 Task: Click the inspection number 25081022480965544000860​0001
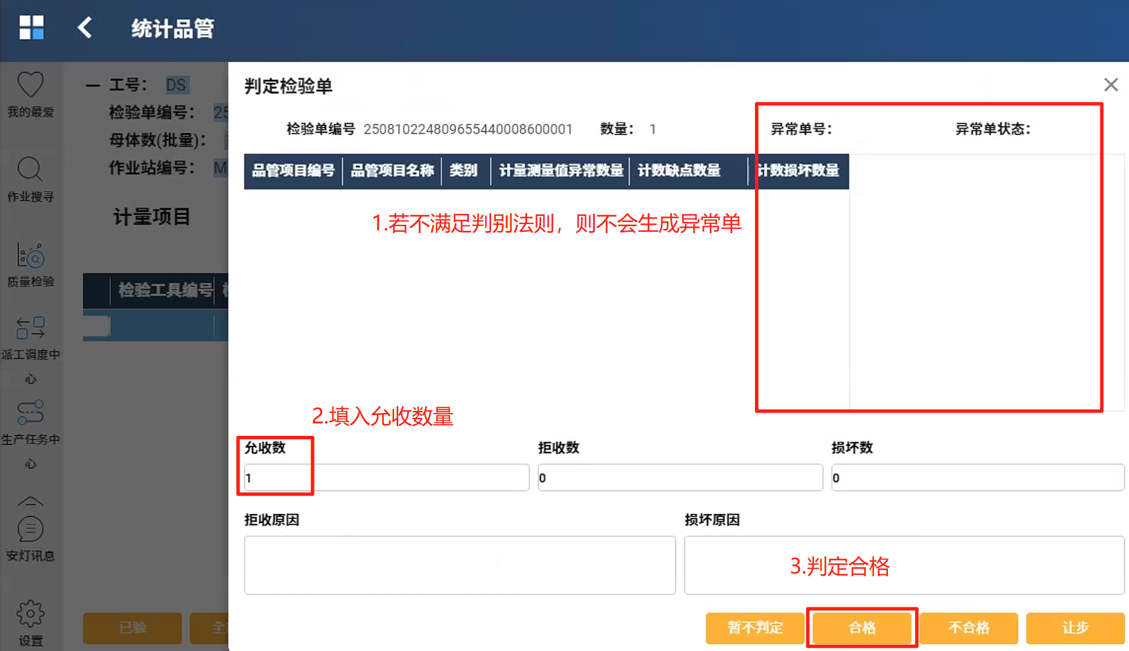[x=468, y=129]
